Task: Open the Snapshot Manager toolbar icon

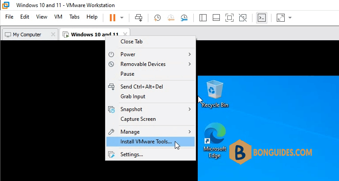Action: [x=184, y=18]
